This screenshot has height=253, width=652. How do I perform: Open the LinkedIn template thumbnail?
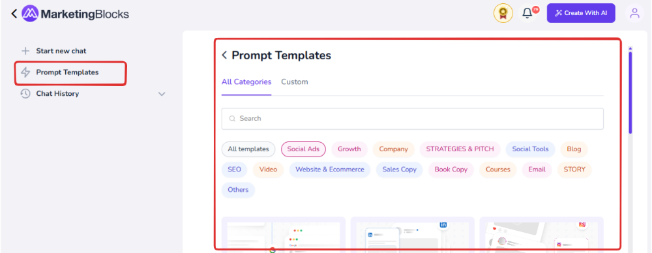point(413,234)
